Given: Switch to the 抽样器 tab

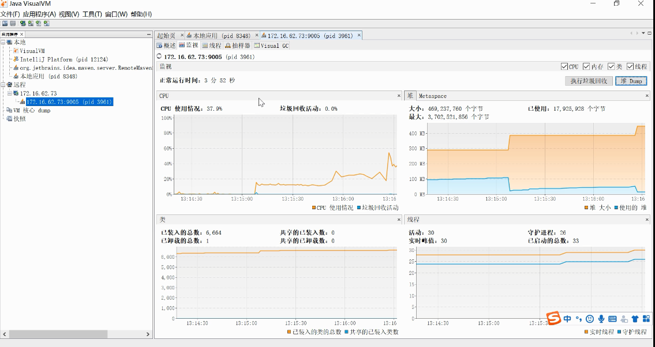Looking at the screenshot, I should (x=238, y=46).
